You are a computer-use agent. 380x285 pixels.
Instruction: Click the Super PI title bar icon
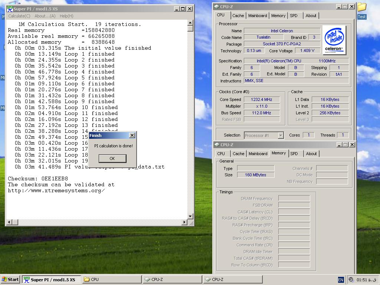[10, 9]
